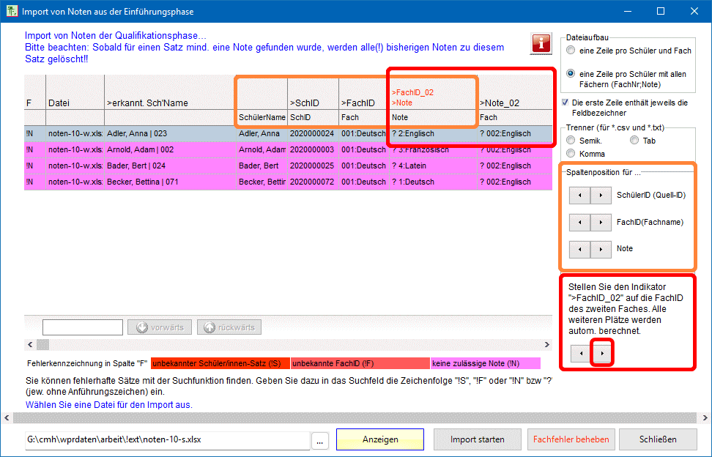Click Fachfehler beheben button
Screen dimensions: 712x457
point(571,439)
